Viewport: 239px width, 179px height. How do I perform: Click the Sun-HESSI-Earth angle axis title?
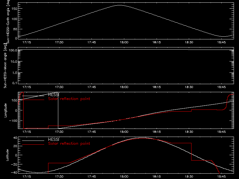[8, 21]
